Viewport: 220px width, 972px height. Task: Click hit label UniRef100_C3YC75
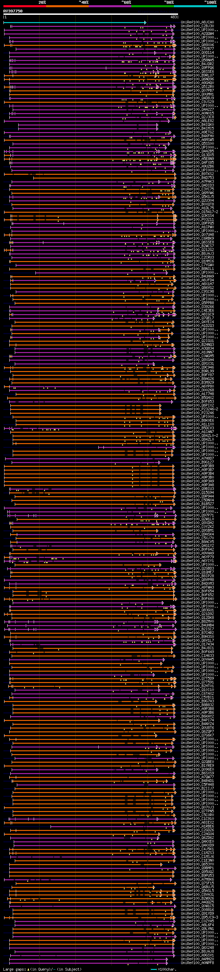point(197,189)
